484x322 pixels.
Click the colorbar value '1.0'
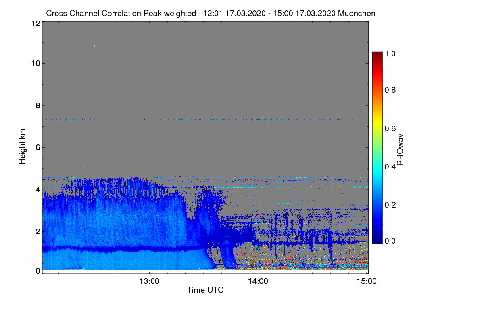(x=390, y=53)
